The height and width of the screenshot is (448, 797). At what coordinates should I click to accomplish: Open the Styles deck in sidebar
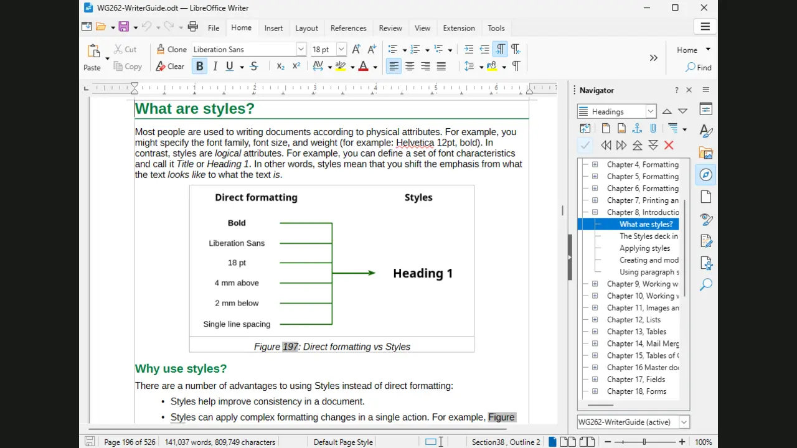point(705,131)
